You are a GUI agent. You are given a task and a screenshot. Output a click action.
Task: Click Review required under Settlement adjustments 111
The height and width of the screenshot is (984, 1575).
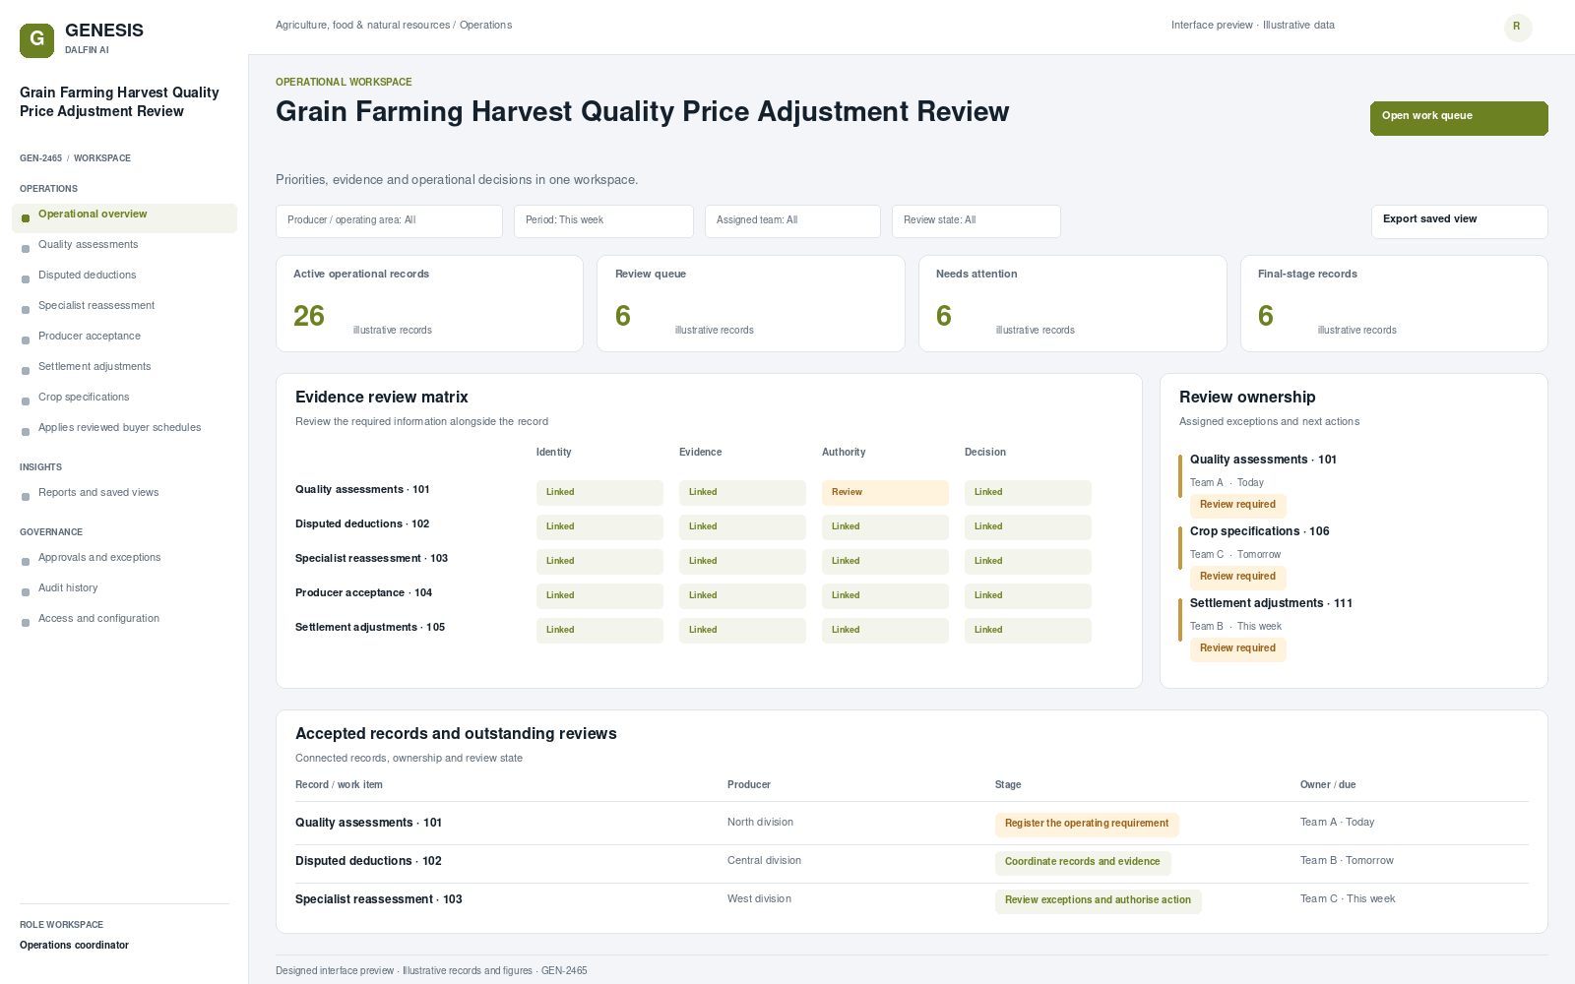coord(1237,649)
